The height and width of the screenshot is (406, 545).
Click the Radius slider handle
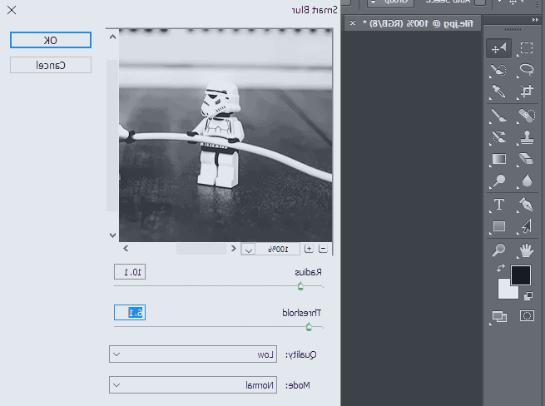click(300, 286)
